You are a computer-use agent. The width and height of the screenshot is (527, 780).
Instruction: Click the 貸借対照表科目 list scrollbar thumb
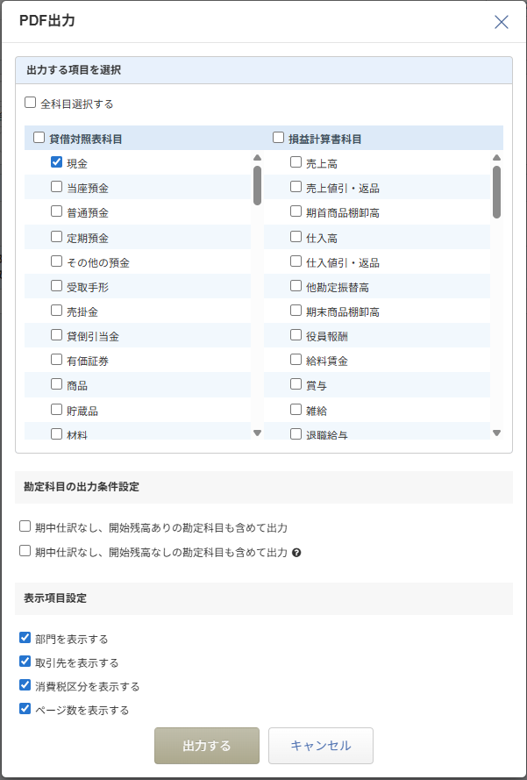coord(257,184)
